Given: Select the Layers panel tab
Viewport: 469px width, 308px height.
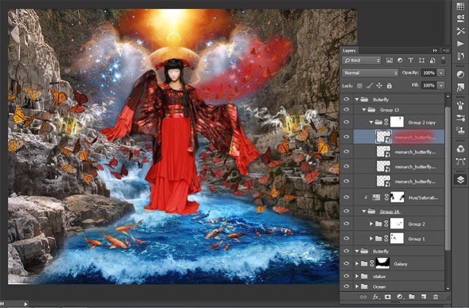Looking at the screenshot, I should [349, 51].
